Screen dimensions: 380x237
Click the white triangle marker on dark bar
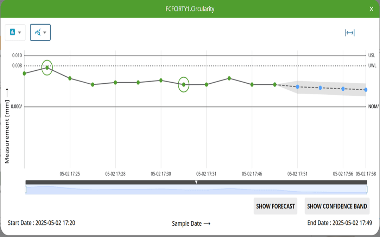pyautogui.click(x=196, y=182)
